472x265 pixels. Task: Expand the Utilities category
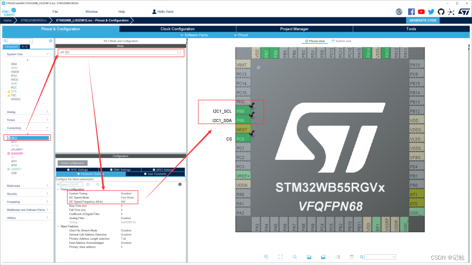point(47,218)
